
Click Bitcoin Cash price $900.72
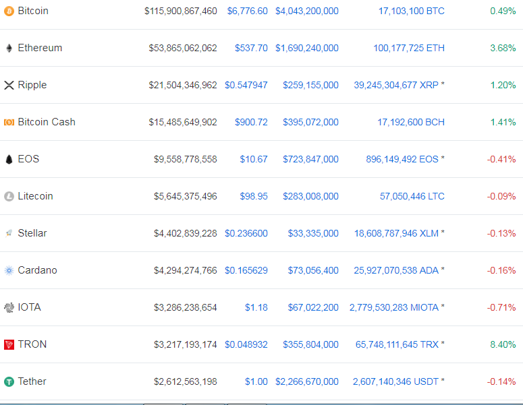(x=251, y=122)
